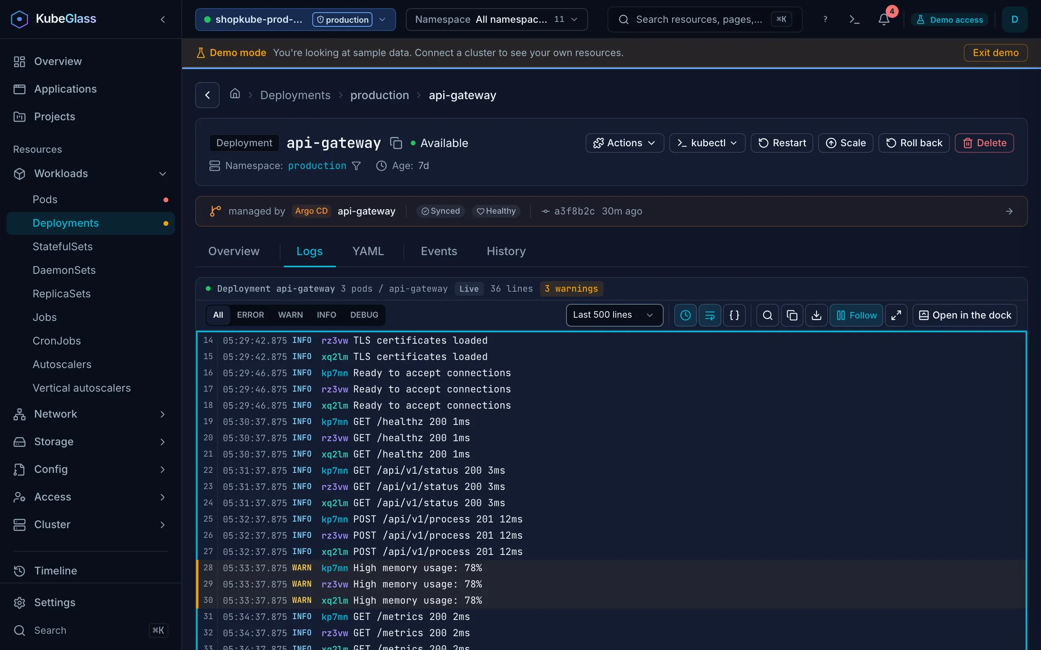
Task: Expand the Access section
Action: [90, 497]
